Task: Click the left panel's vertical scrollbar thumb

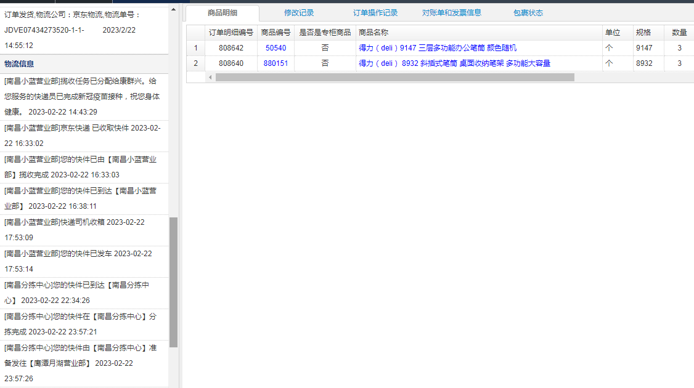Action: (174, 282)
